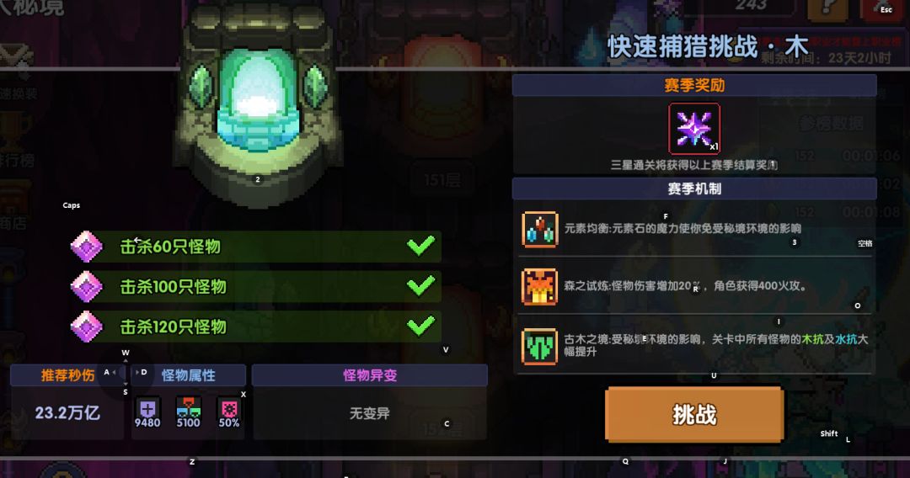Click the purple gem beside 击杀60只怪物
910x478 pixels.
[x=87, y=247]
